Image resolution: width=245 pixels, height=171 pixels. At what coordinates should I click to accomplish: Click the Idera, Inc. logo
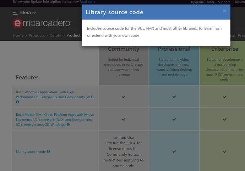click(x=29, y=13)
